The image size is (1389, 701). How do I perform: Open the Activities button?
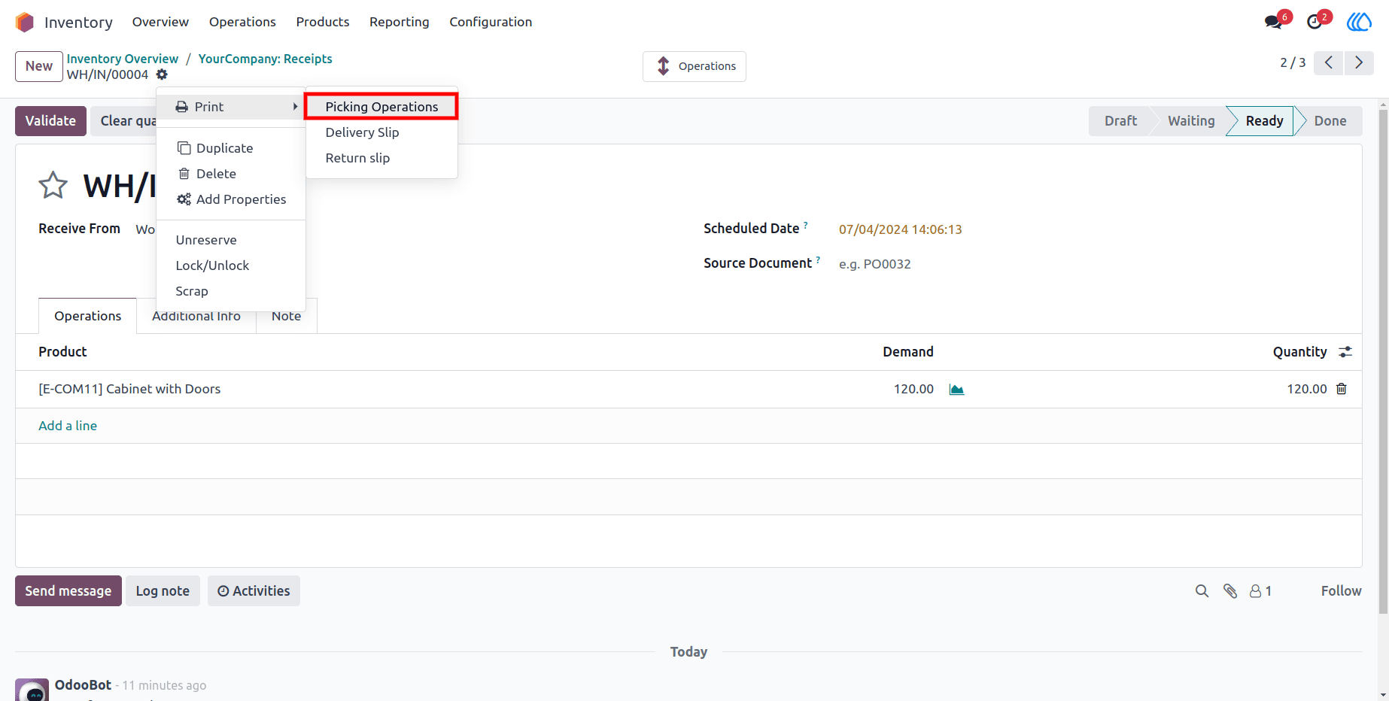pos(254,591)
